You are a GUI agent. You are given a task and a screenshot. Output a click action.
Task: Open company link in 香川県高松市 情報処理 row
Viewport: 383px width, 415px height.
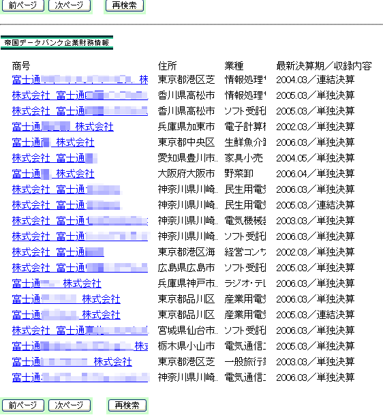pos(80,95)
